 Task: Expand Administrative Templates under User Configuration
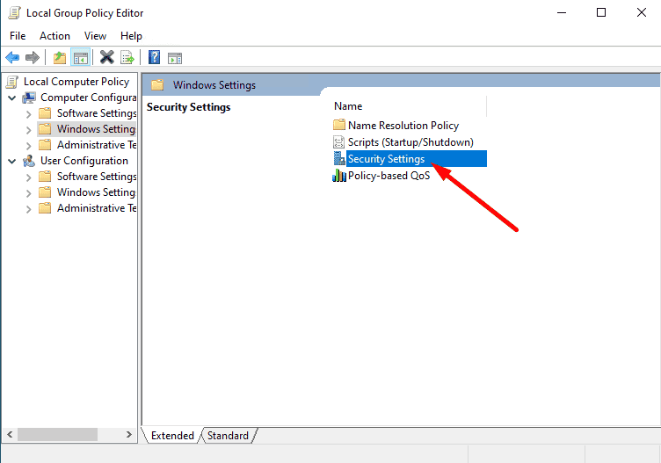pyautogui.click(x=29, y=209)
